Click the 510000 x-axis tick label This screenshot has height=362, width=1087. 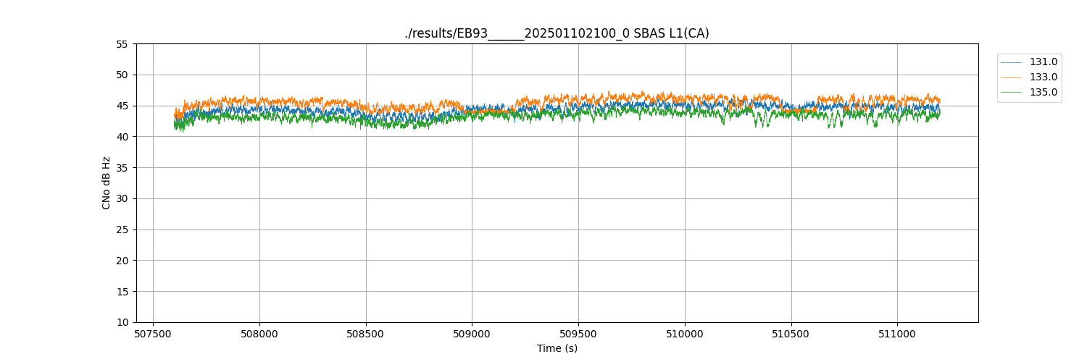click(685, 334)
